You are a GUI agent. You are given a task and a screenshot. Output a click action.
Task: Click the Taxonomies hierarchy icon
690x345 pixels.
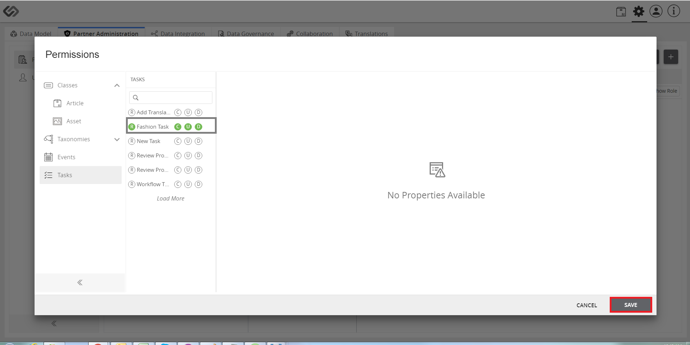pos(48,139)
